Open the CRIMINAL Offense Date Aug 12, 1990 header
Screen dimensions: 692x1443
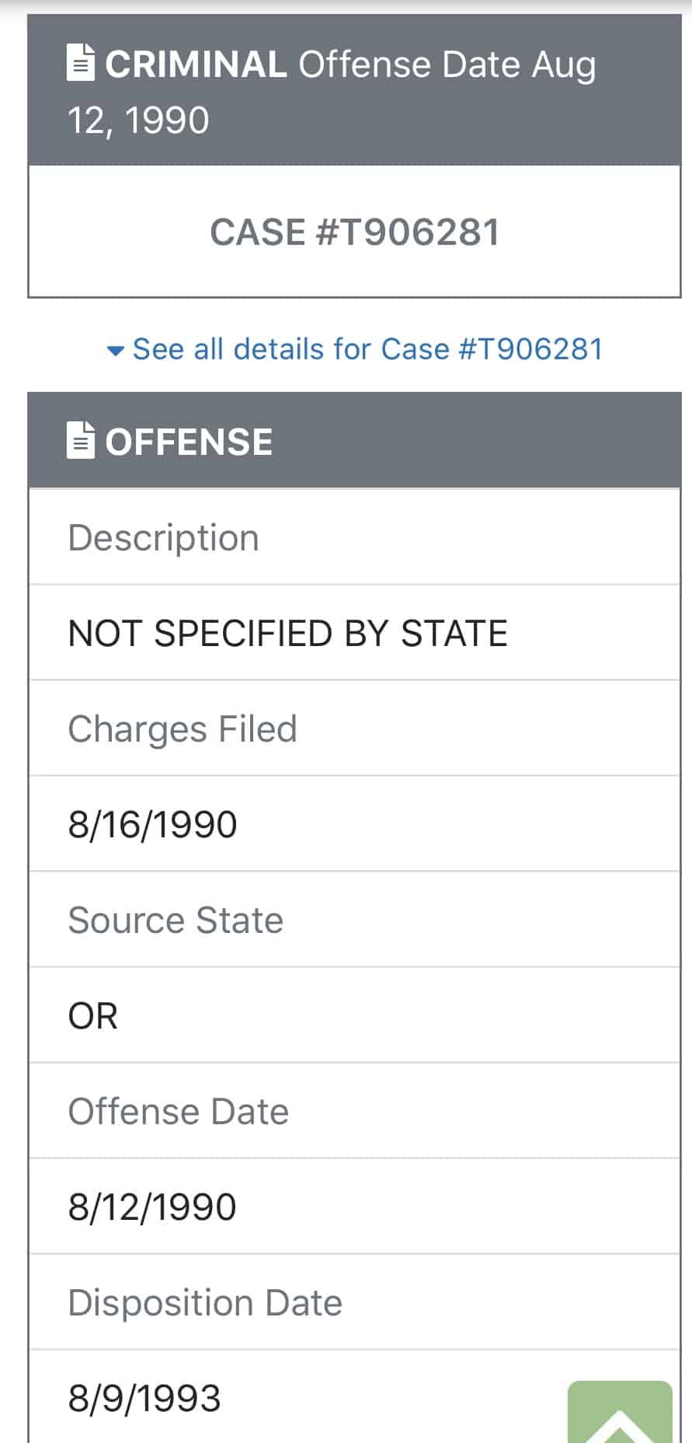point(354,90)
